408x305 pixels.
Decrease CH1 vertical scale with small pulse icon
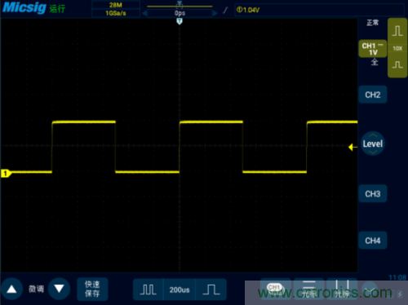coord(397,64)
